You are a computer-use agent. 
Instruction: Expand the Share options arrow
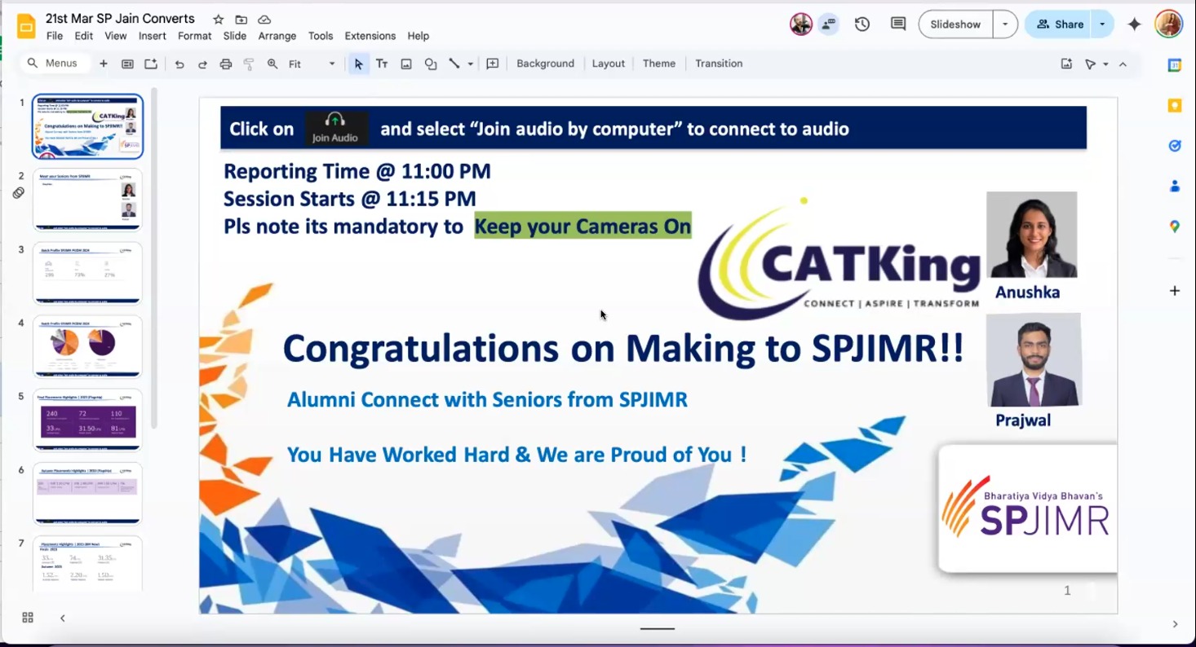[1102, 24]
